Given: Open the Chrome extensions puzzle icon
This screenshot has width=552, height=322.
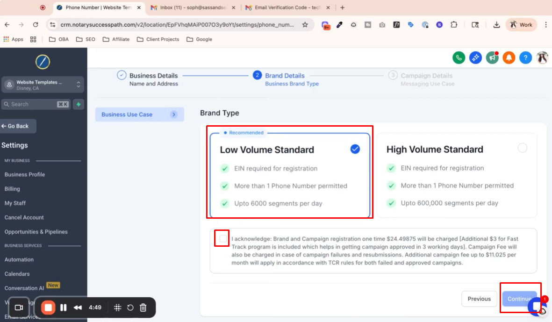Looking at the screenshot, I should tap(454, 25).
